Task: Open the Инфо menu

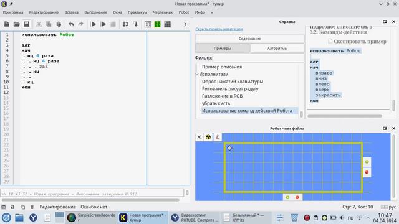Action: coord(200,12)
